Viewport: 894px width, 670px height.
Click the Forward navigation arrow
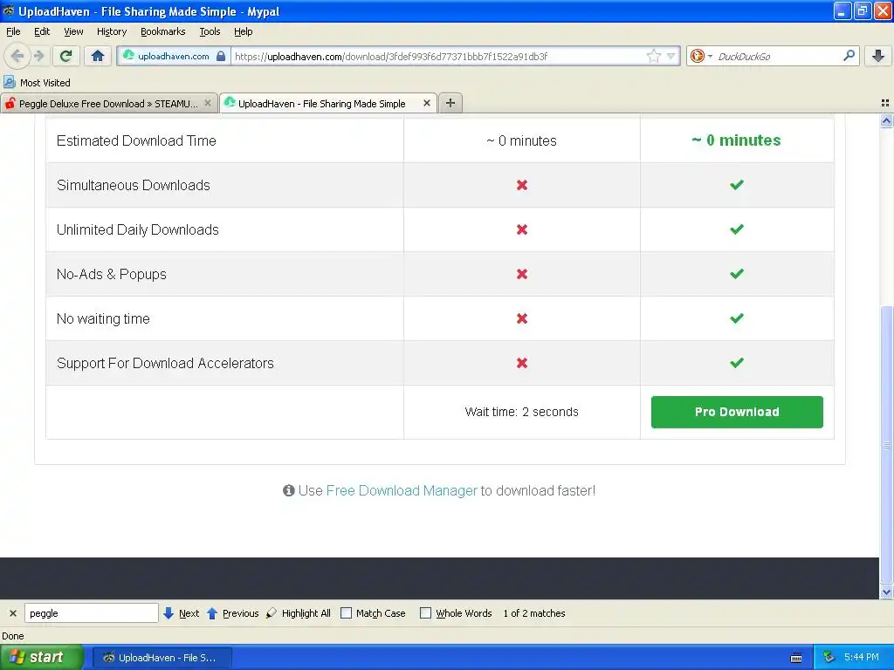(39, 56)
